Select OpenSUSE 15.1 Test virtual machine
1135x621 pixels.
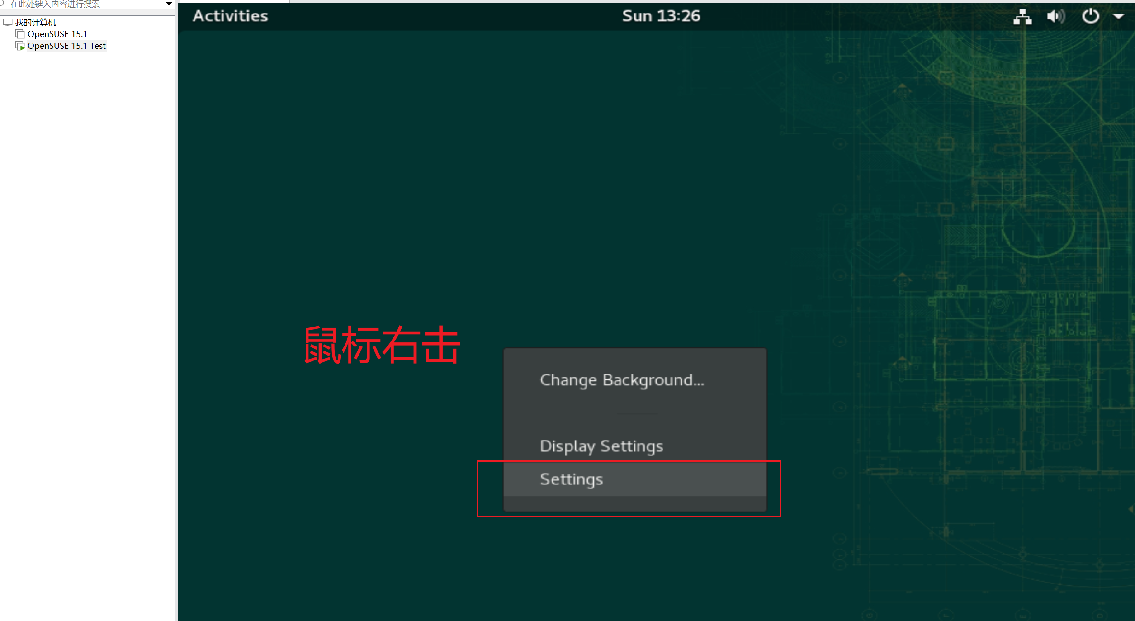pos(66,46)
